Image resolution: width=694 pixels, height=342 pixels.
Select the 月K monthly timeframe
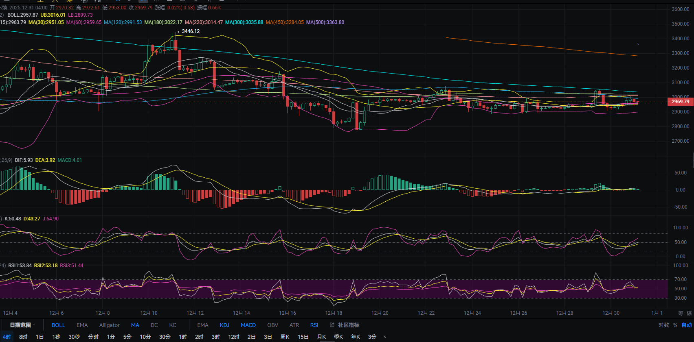tap(321, 337)
